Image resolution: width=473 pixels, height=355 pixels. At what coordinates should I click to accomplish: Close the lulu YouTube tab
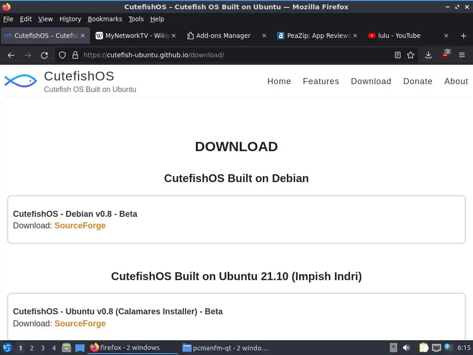(x=446, y=36)
